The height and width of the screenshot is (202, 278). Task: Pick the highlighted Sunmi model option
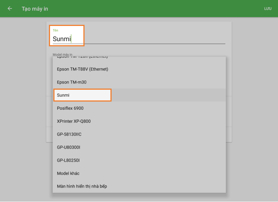[x=63, y=95]
